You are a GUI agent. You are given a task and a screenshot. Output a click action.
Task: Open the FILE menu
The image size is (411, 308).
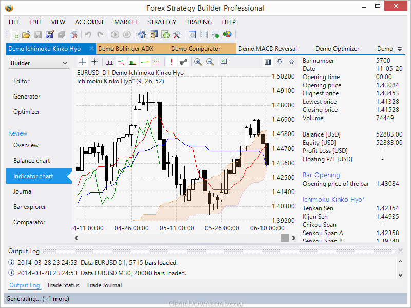14,22
